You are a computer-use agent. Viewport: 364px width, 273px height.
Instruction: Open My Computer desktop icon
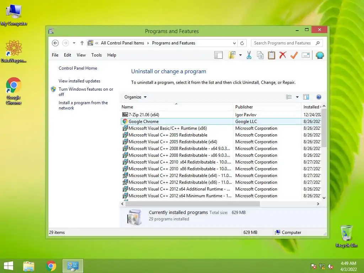(x=14, y=14)
